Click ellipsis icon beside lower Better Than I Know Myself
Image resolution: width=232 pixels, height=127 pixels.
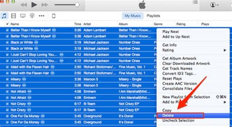point(54,36)
